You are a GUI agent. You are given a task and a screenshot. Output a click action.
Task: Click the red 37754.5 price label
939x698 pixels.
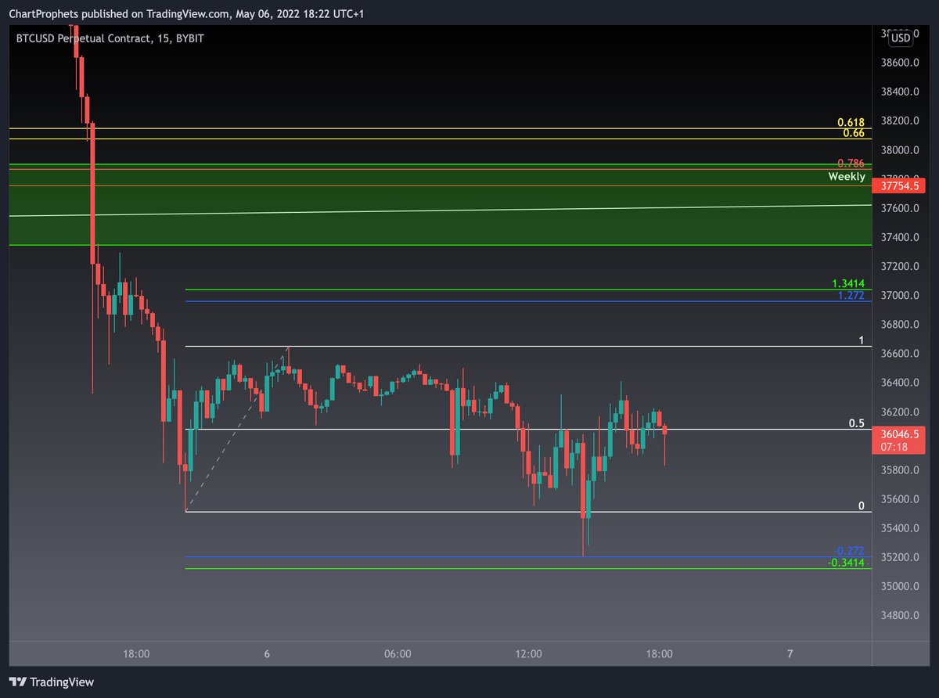[899, 186]
